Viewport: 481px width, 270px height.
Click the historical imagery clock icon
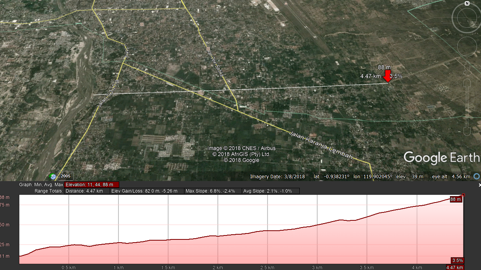(53, 177)
